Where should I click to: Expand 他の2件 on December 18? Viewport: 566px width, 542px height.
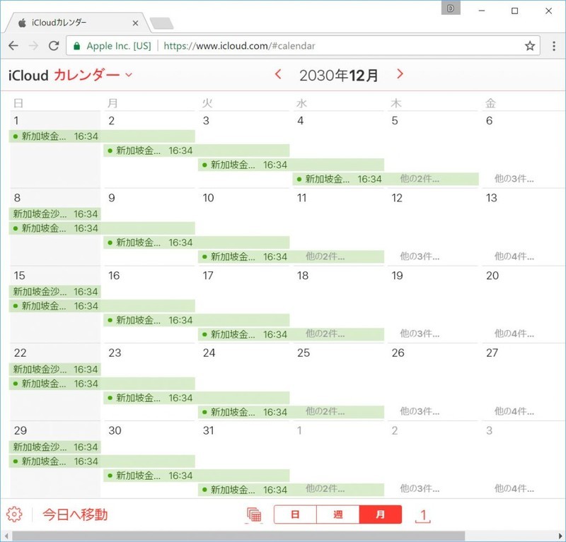click(x=325, y=334)
